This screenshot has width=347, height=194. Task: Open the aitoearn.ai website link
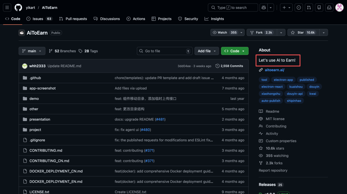[274, 70]
